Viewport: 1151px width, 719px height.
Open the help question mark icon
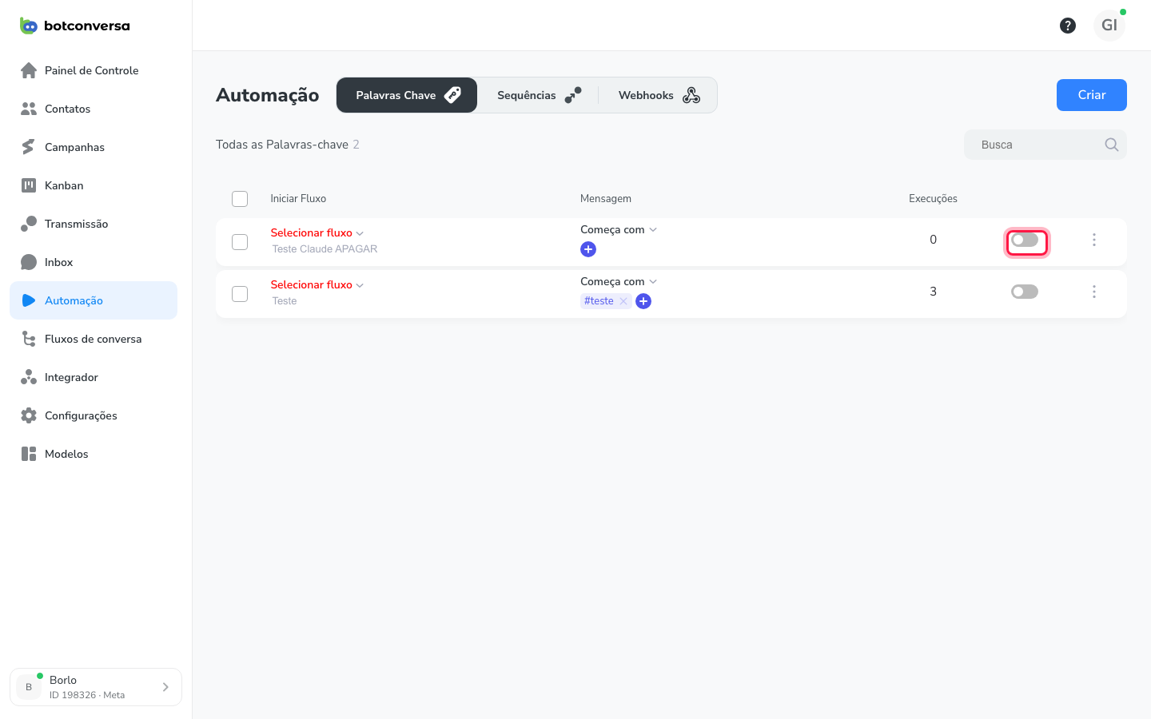(x=1067, y=26)
